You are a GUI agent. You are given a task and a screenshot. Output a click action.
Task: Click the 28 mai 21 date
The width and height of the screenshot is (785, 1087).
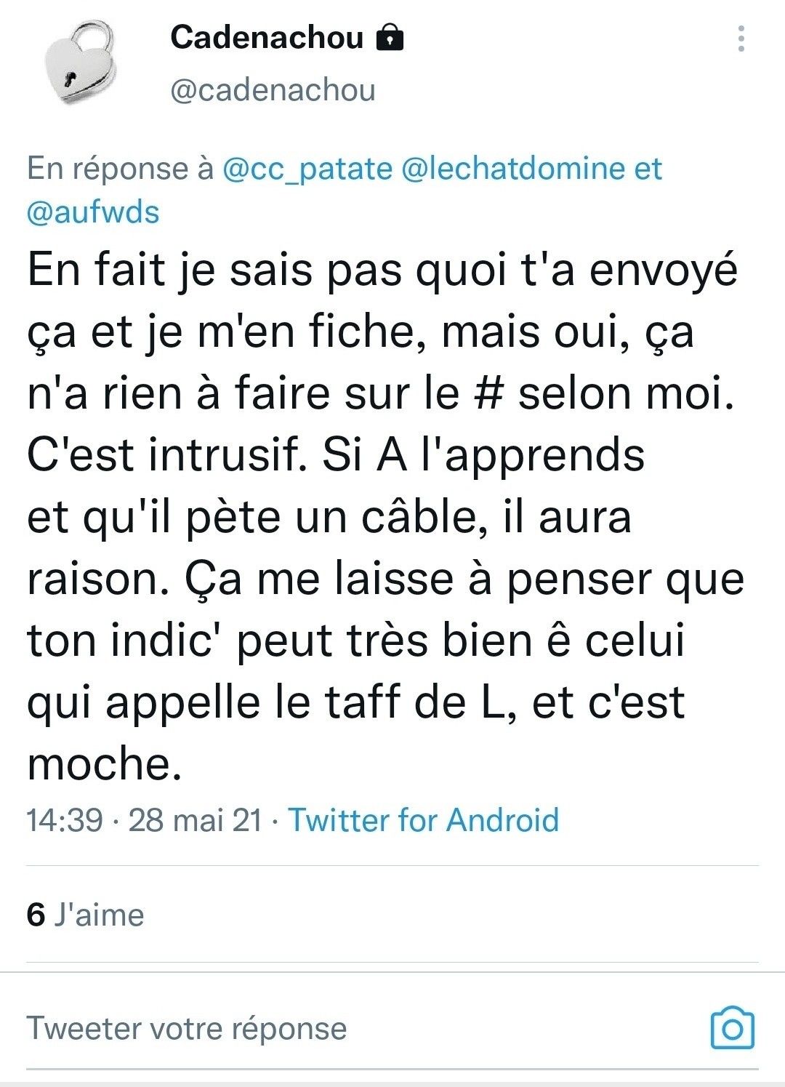pyautogui.click(x=195, y=820)
